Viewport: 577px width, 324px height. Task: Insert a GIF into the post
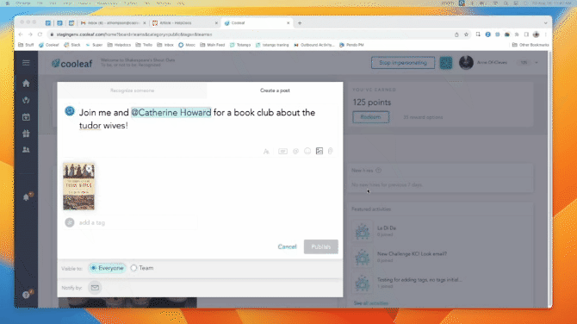pos(282,152)
